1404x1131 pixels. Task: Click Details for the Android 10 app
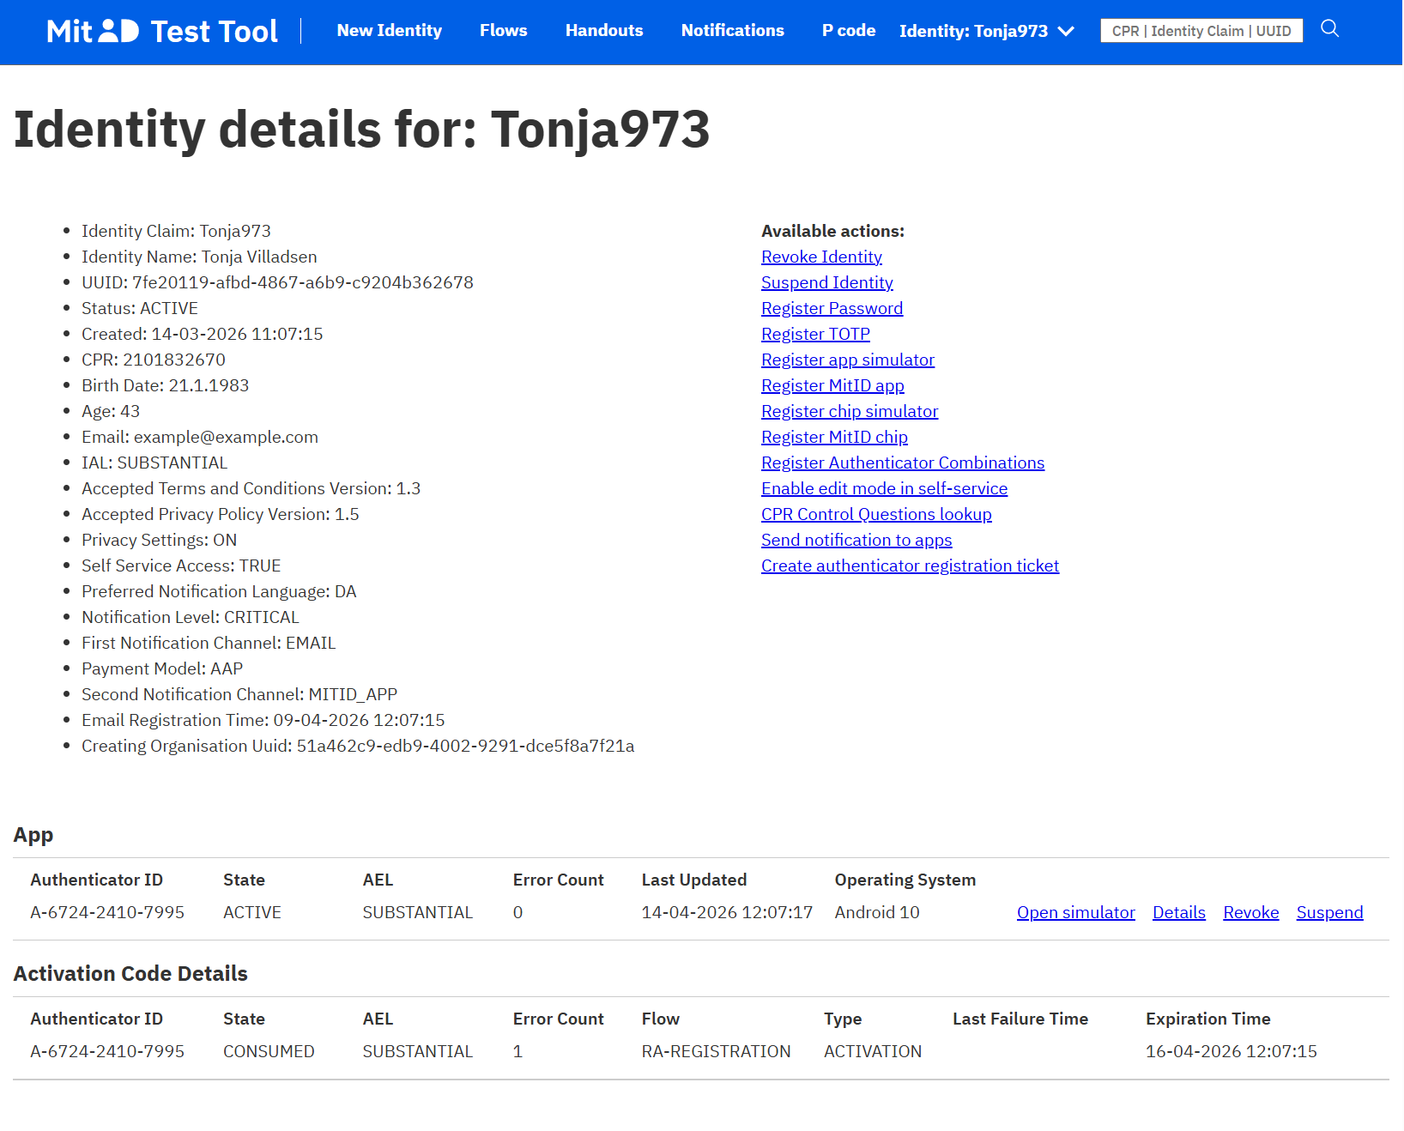point(1178,912)
